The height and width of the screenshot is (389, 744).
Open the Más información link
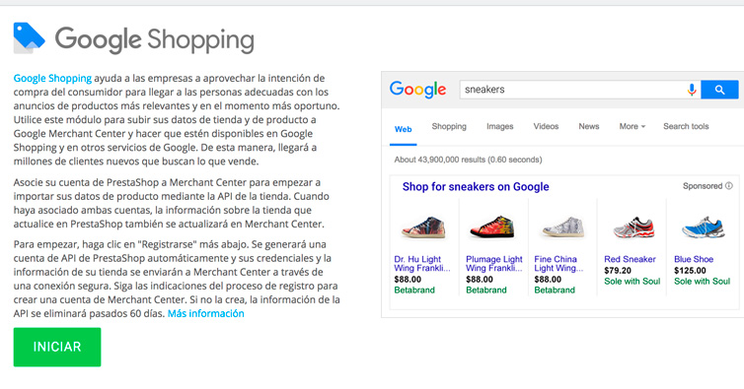205,314
